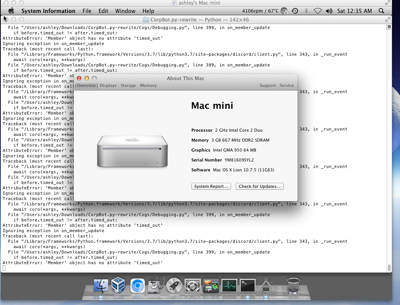Click the Terminal window fullscreen arrows
Image resolution: width=400 pixels, height=305 pixels.
[387, 19]
